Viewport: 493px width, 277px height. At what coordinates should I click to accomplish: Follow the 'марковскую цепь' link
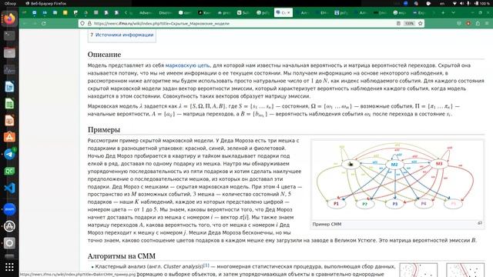[x=187, y=65]
